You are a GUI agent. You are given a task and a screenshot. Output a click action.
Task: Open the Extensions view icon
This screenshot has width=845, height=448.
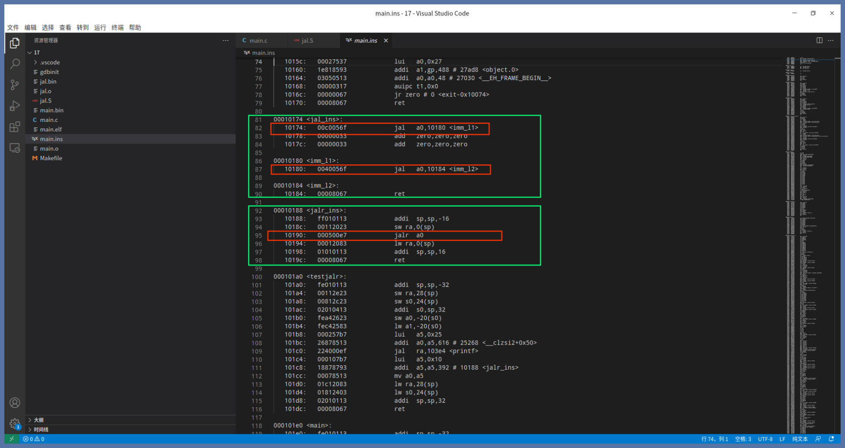point(15,127)
